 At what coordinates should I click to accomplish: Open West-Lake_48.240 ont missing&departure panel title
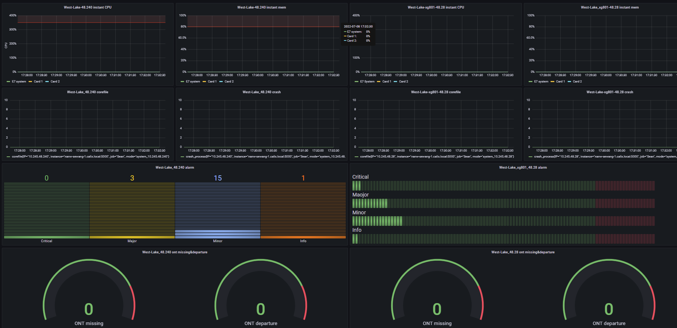pyautogui.click(x=175, y=252)
